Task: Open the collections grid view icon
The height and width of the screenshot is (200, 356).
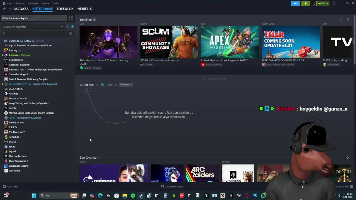Action: 71,18
